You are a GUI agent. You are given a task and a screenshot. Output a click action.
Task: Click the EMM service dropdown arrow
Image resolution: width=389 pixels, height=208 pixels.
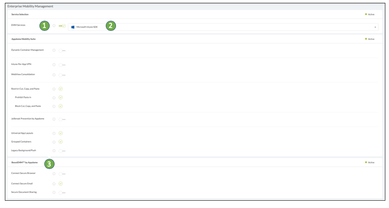[x=375, y=27]
